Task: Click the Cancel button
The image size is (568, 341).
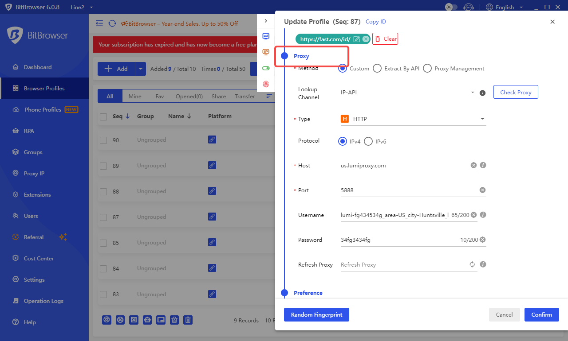Action: point(504,314)
